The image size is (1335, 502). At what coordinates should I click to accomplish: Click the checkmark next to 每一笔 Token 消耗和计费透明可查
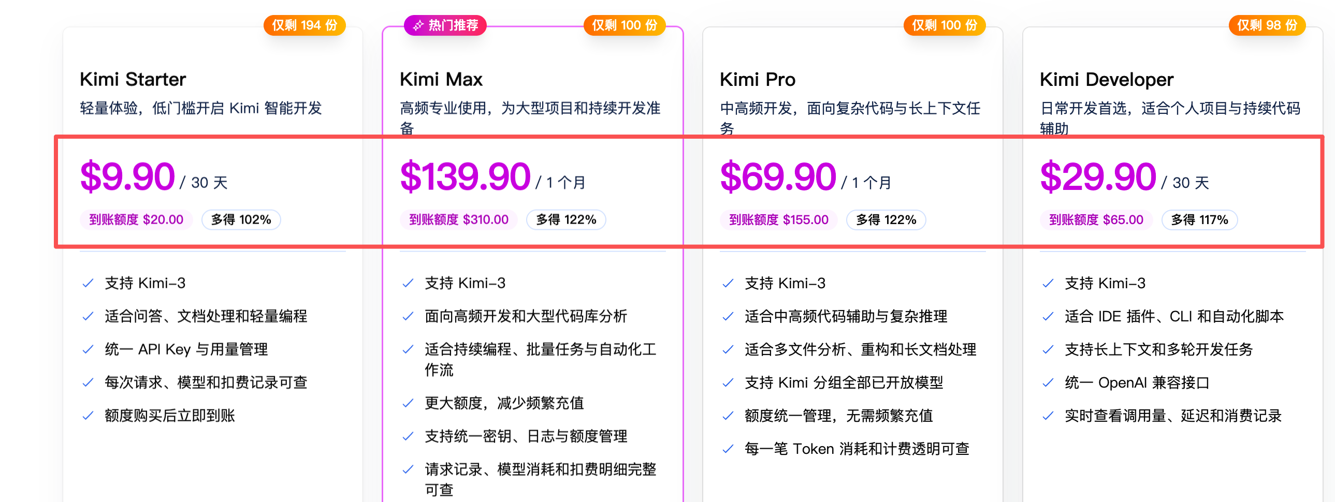click(x=728, y=449)
